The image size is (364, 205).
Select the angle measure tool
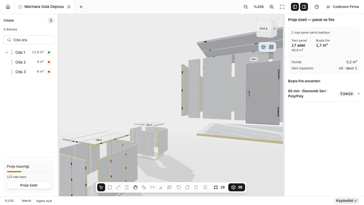click(x=161, y=187)
